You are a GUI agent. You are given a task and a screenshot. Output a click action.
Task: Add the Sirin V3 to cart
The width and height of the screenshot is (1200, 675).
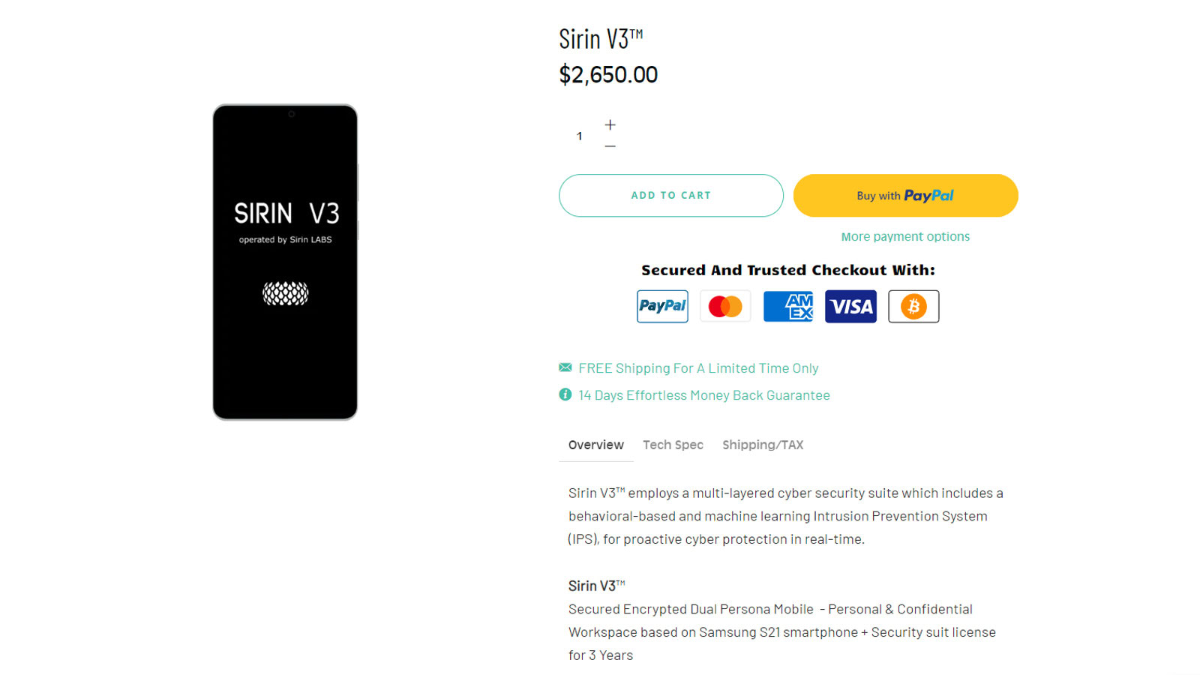671,195
